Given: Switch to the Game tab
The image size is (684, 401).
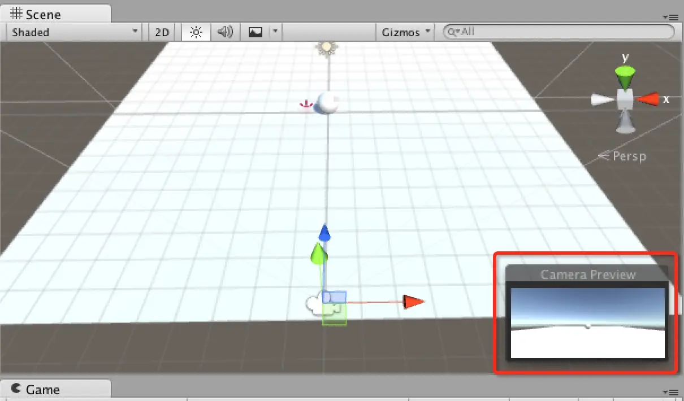Looking at the screenshot, I should pyautogui.click(x=55, y=389).
